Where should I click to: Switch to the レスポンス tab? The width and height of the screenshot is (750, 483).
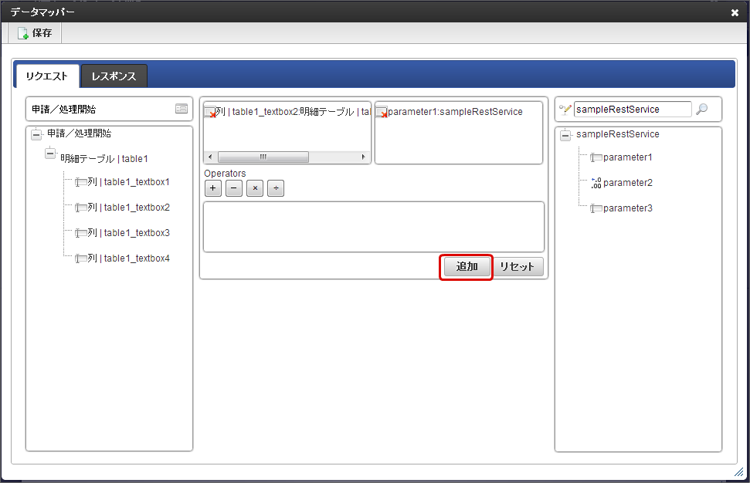[x=114, y=76]
